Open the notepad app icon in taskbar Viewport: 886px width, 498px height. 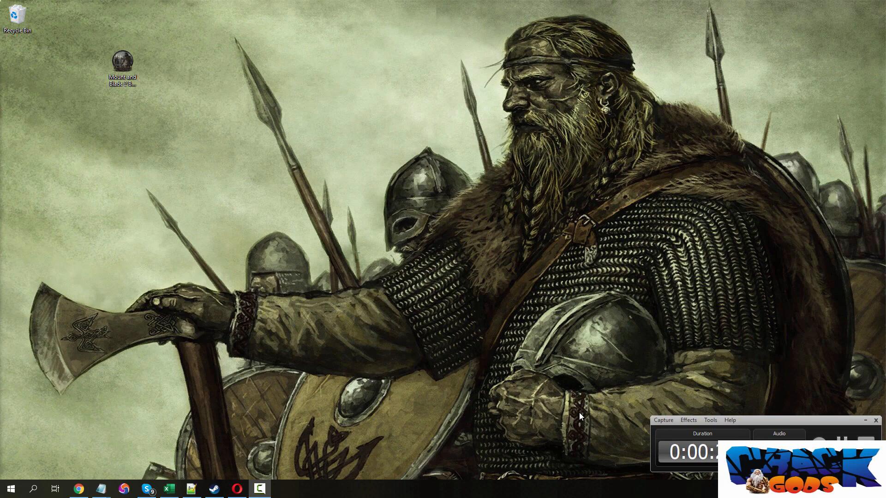click(x=101, y=489)
